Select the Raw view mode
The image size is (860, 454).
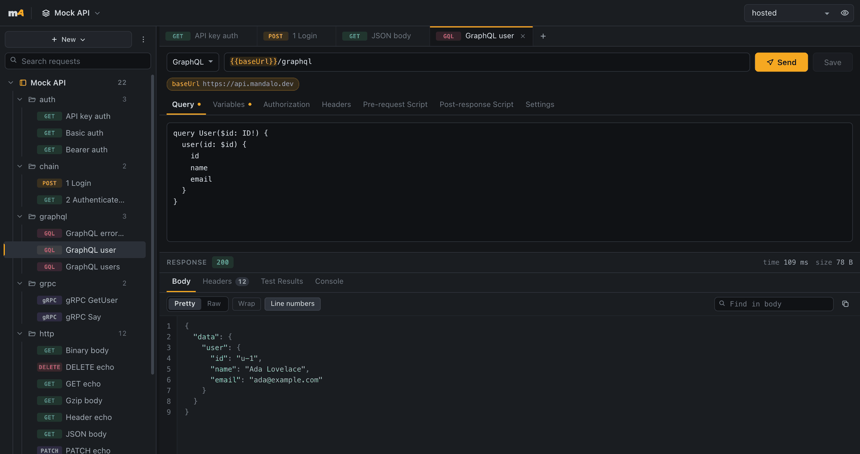coord(214,304)
